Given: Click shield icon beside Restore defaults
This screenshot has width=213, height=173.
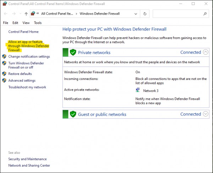Looking at the screenshot, I should click(x=4, y=74).
